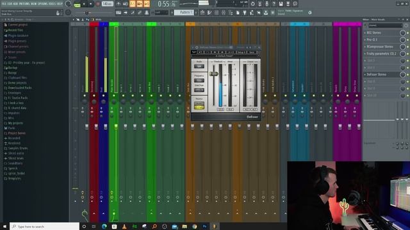The height and width of the screenshot is (230, 410).
Task: Open VLC from the taskbar
Action: tap(124, 226)
